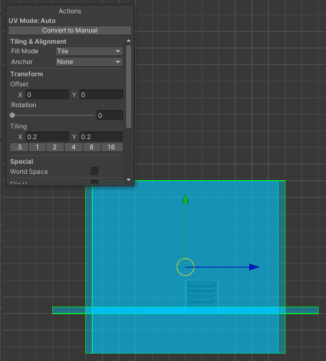
Task: Choose the 4 tiling preset button
Action: 73,147
